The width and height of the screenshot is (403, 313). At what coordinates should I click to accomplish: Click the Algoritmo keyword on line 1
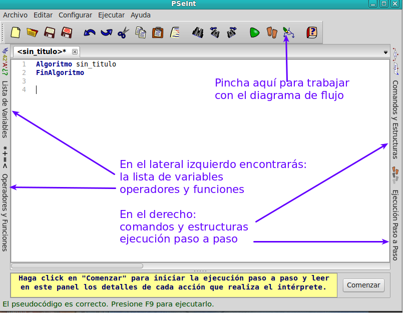pyautogui.click(x=54, y=64)
